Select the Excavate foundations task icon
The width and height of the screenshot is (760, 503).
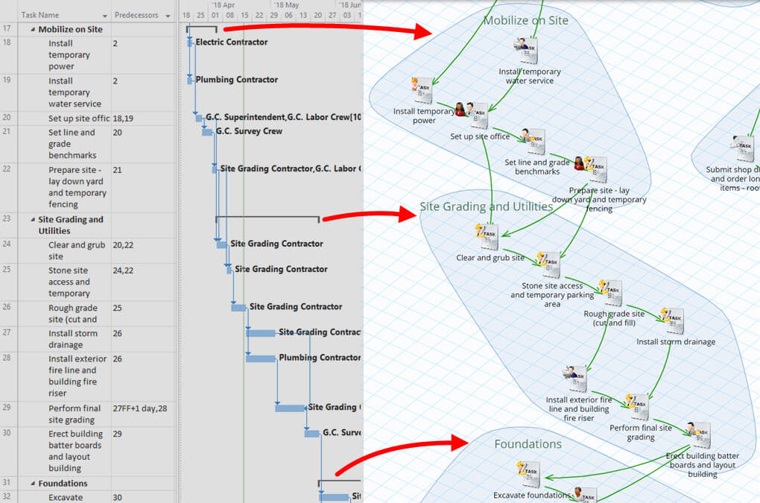pyautogui.click(x=528, y=474)
